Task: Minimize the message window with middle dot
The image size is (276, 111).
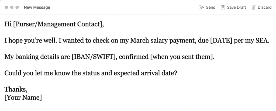Action: (12, 7)
